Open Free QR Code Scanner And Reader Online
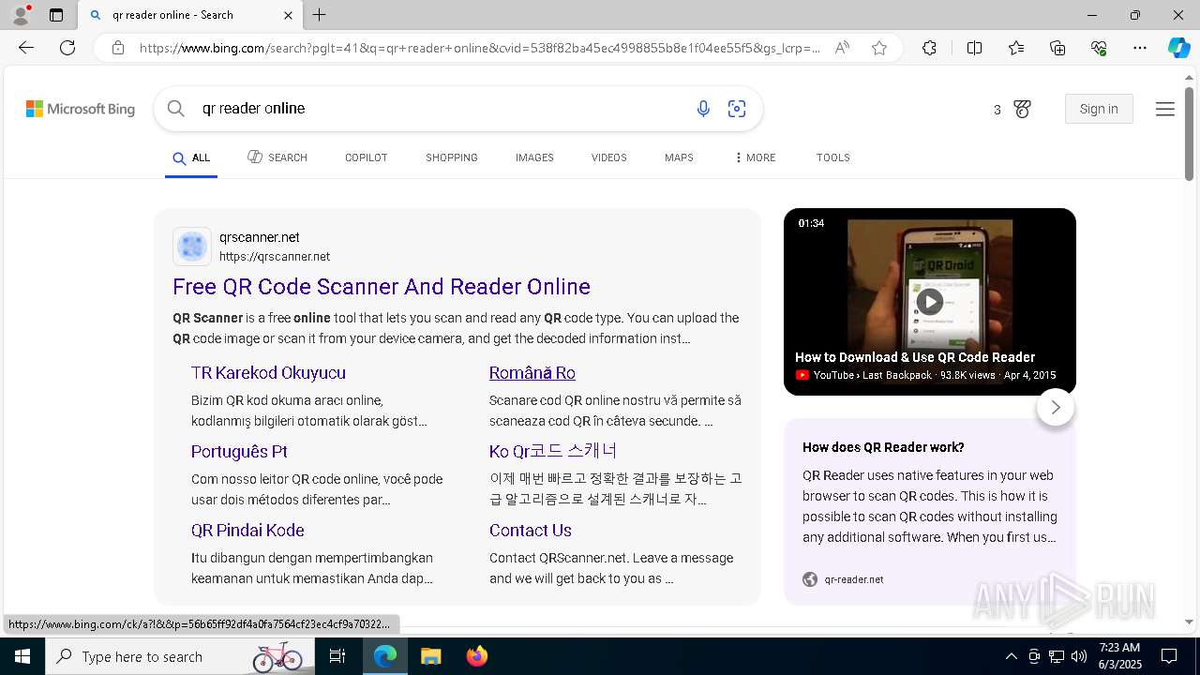The image size is (1200, 675). 382,287
